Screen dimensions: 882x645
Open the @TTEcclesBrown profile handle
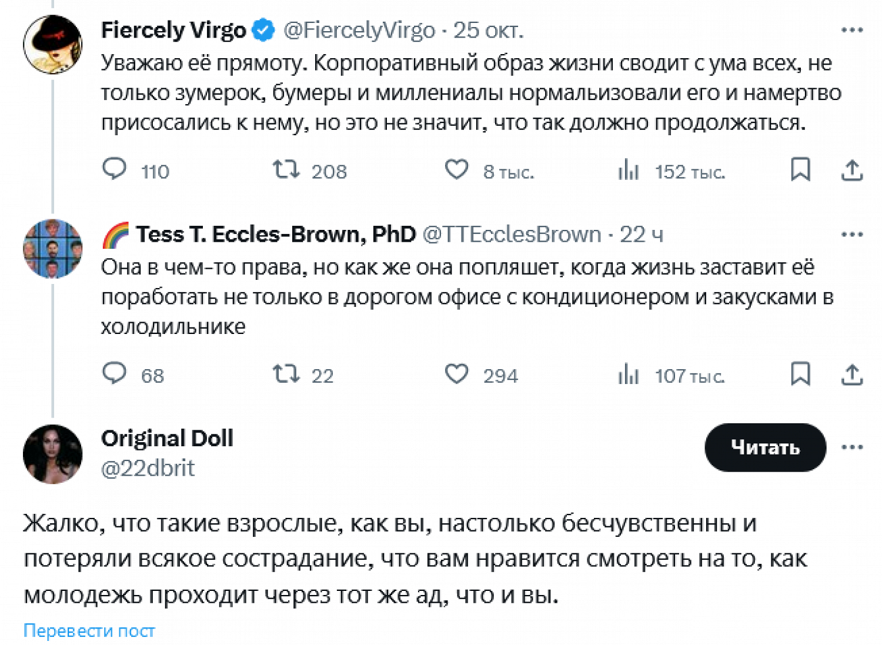[x=512, y=234]
